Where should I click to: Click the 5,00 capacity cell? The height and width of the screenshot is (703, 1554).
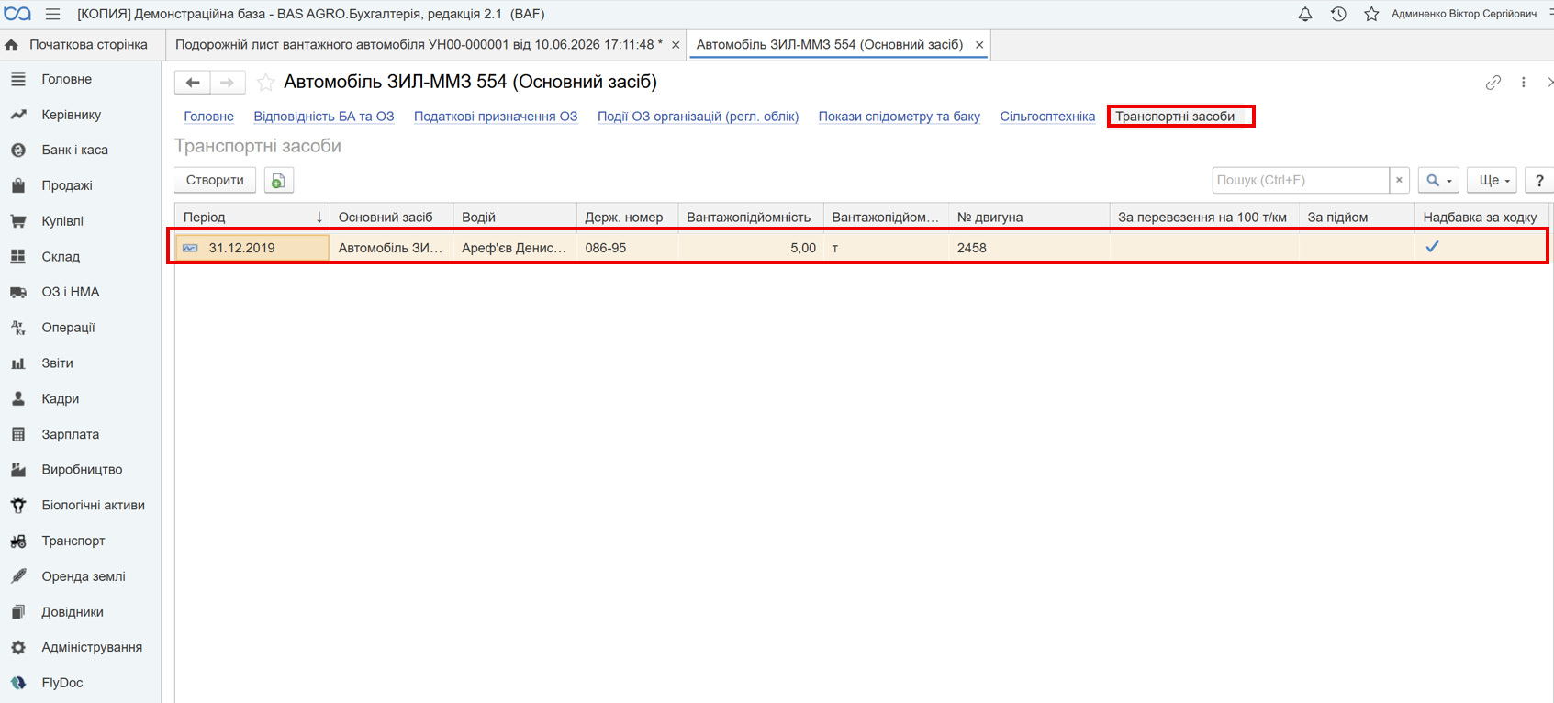[x=751, y=248]
